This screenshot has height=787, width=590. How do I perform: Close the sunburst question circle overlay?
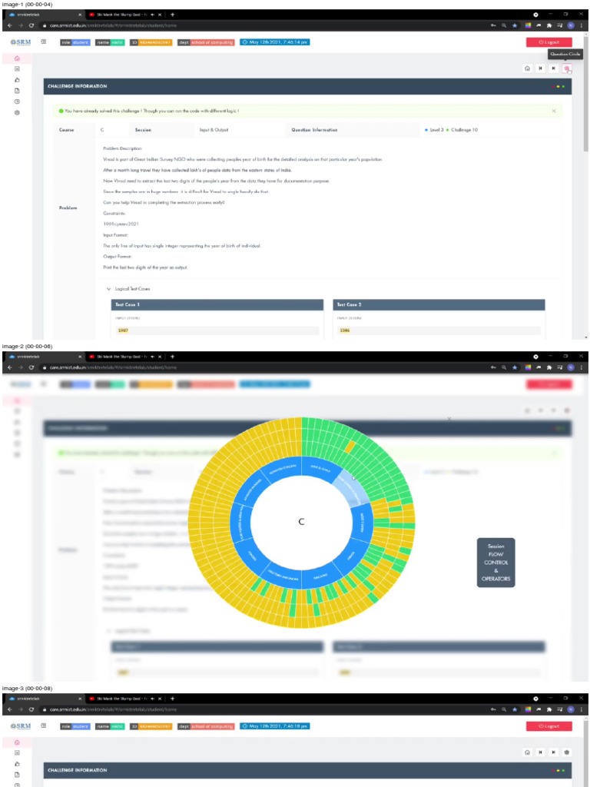[449, 419]
